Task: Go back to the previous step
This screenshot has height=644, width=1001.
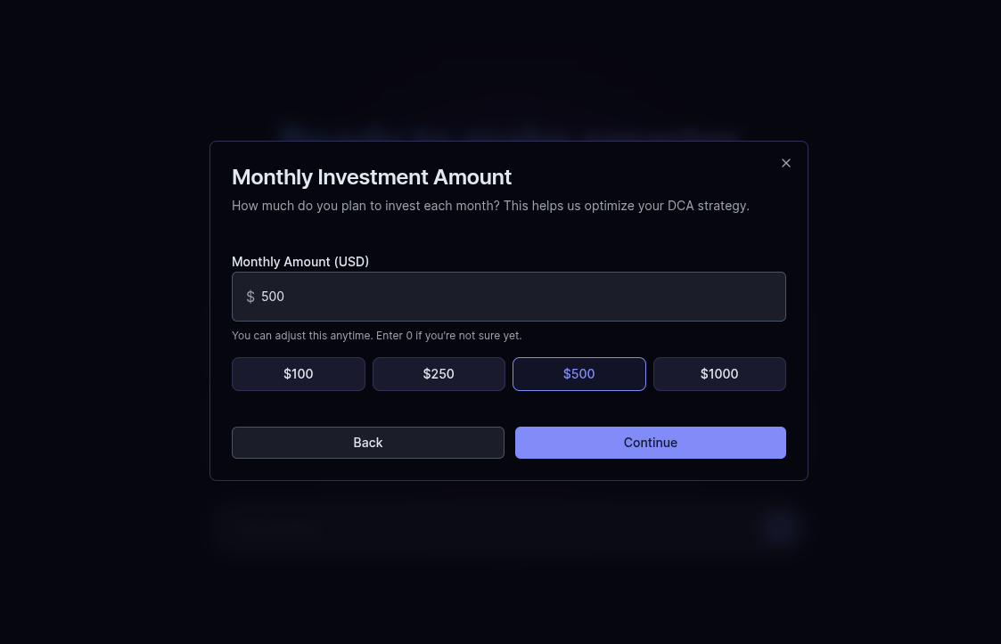Action: click(368, 443)
